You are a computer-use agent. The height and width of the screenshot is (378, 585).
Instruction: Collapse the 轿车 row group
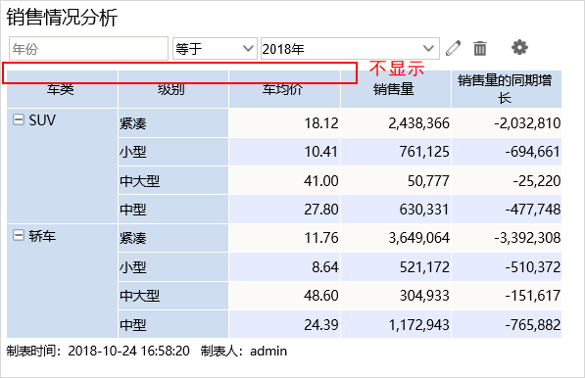click(x=18, y=235)
